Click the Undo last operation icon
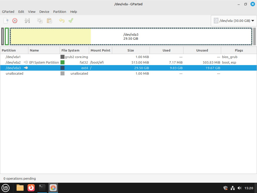Viewport: 257px width, 193px height. click(62, 21)
